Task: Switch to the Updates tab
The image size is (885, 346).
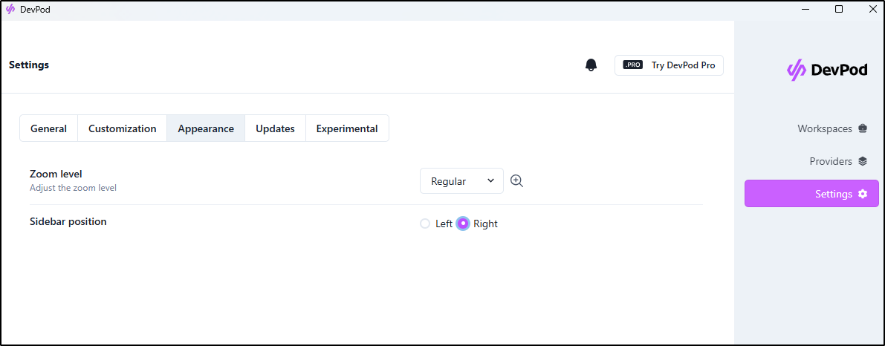Action: (x=275, y=128)
